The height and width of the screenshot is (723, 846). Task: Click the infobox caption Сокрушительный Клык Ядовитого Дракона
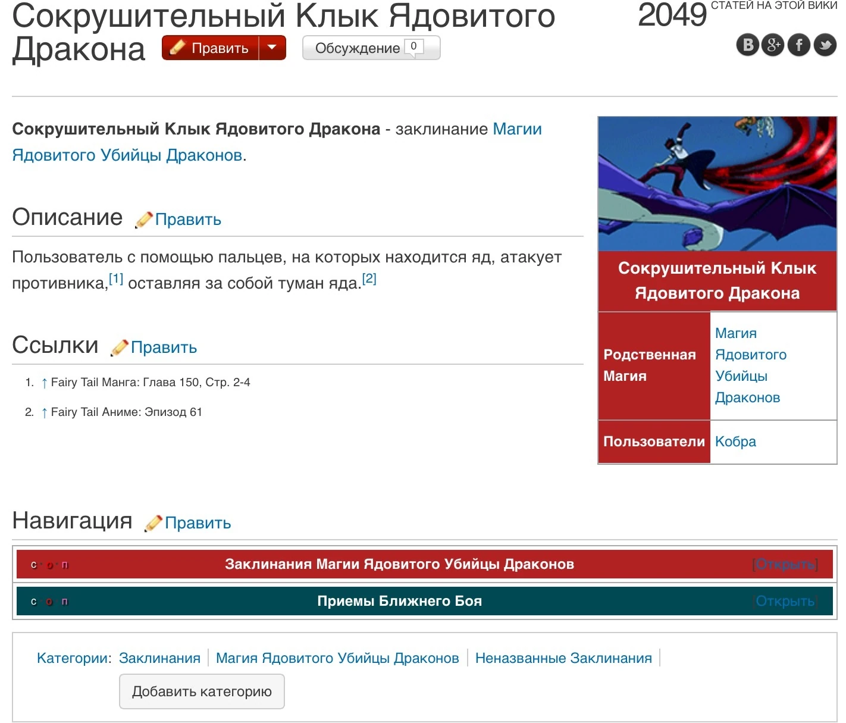pyautogui.click(x=717, y=281)
